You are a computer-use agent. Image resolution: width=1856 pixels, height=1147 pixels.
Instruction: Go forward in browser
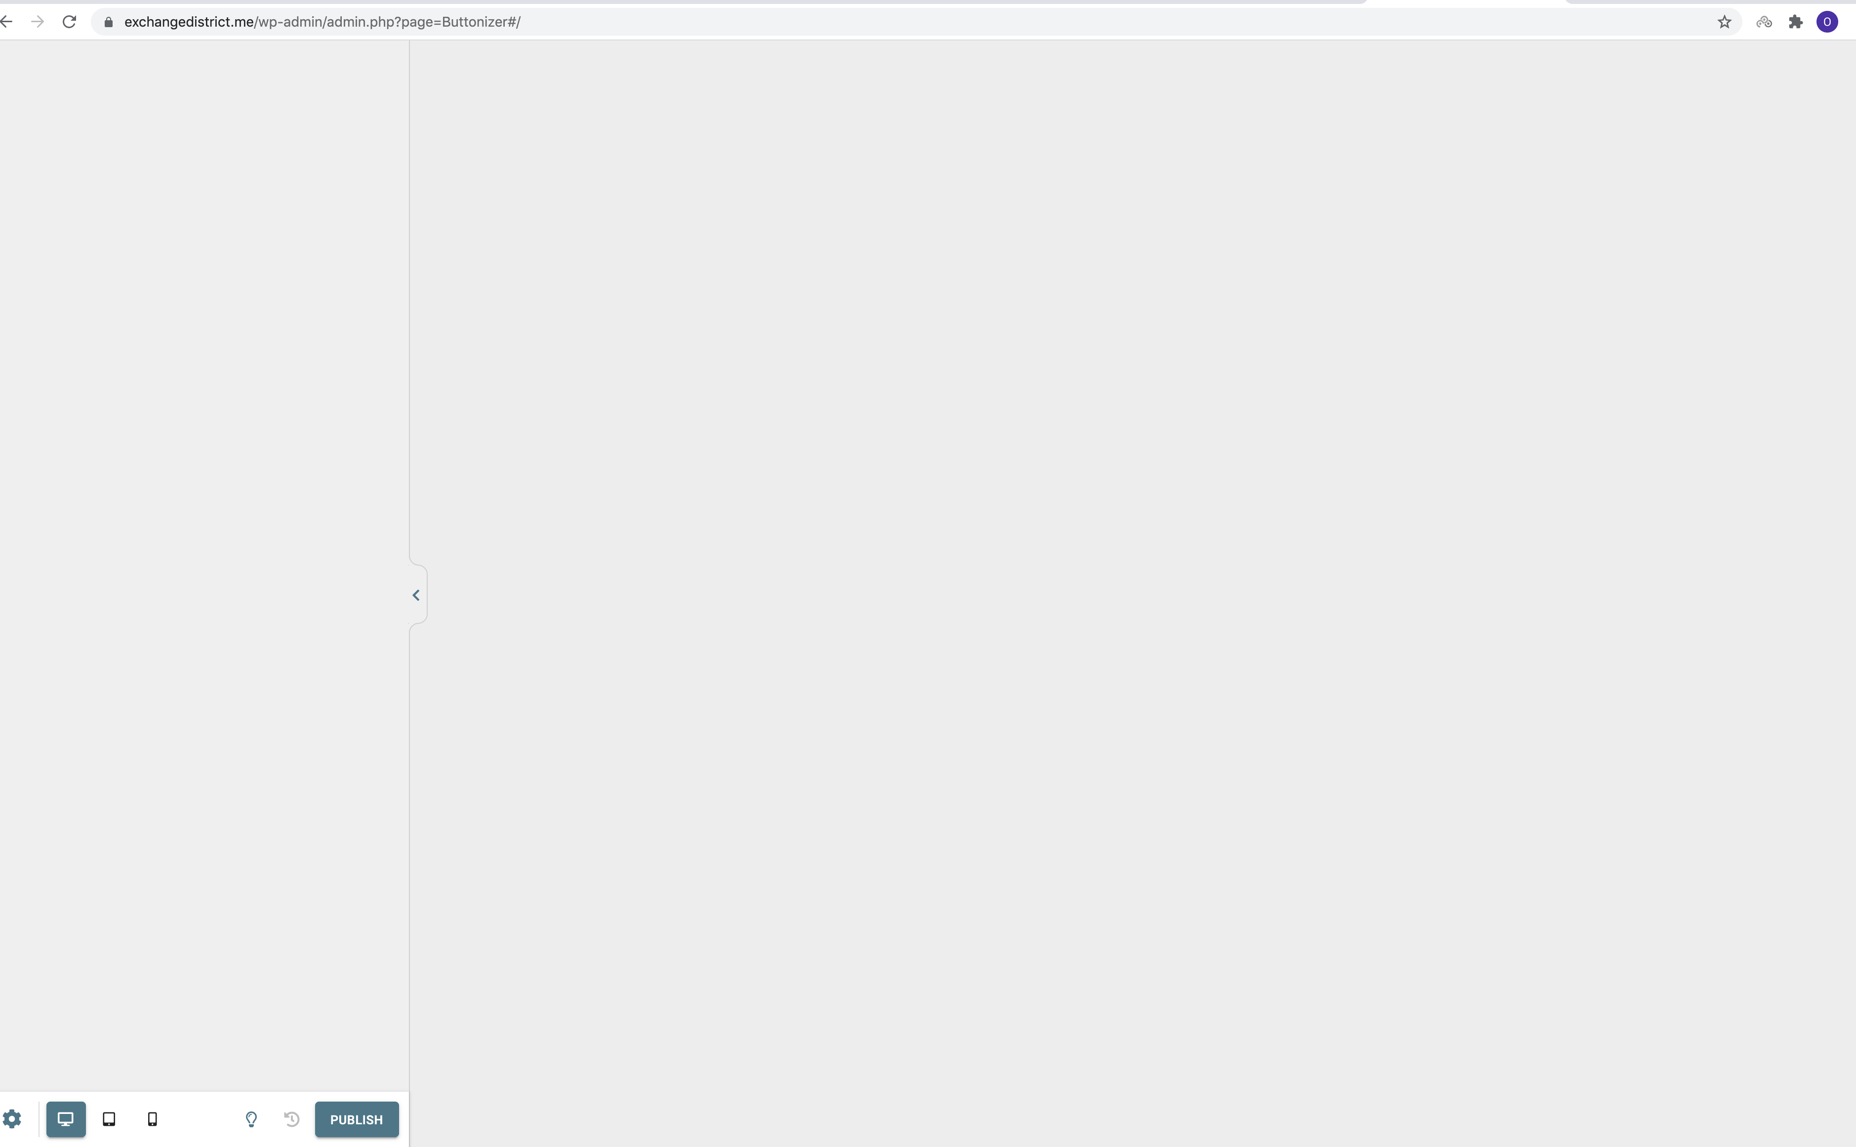click(38, 22)
